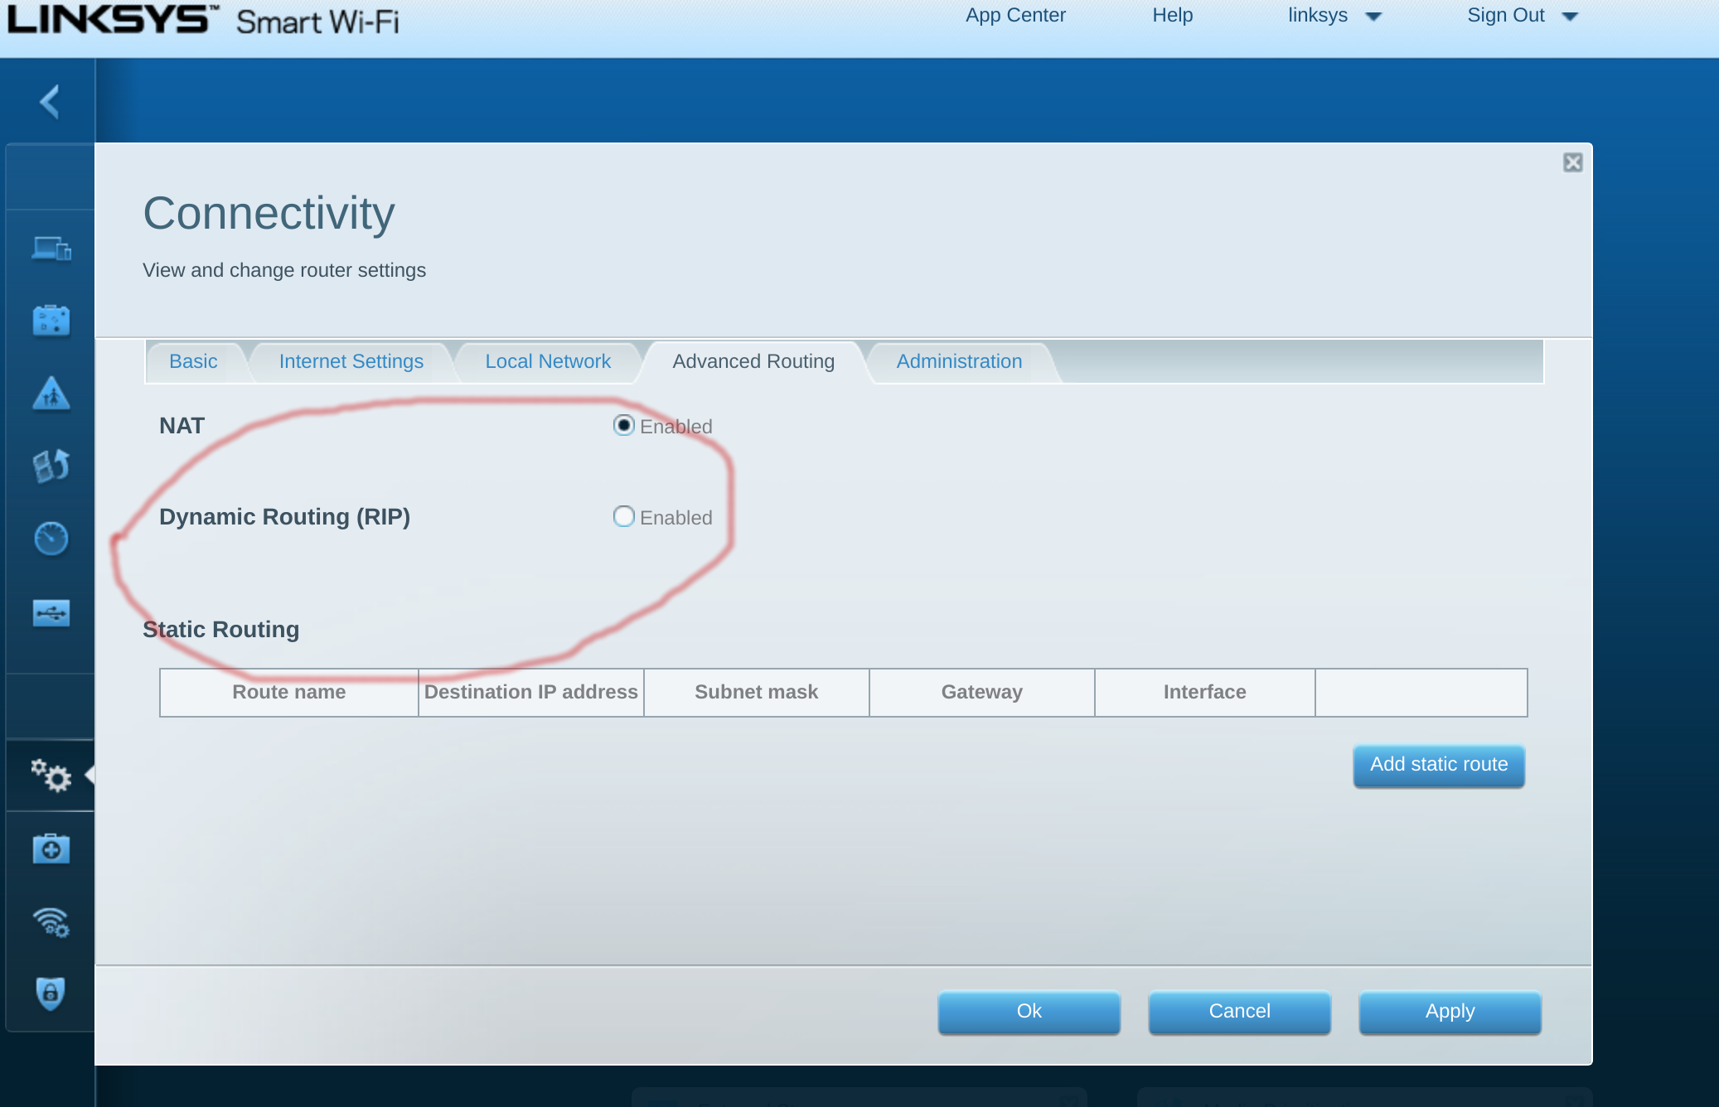1719x1107 pixels.
Task: Open Guest Access sidebar icon
Action: tap(51, 320)
